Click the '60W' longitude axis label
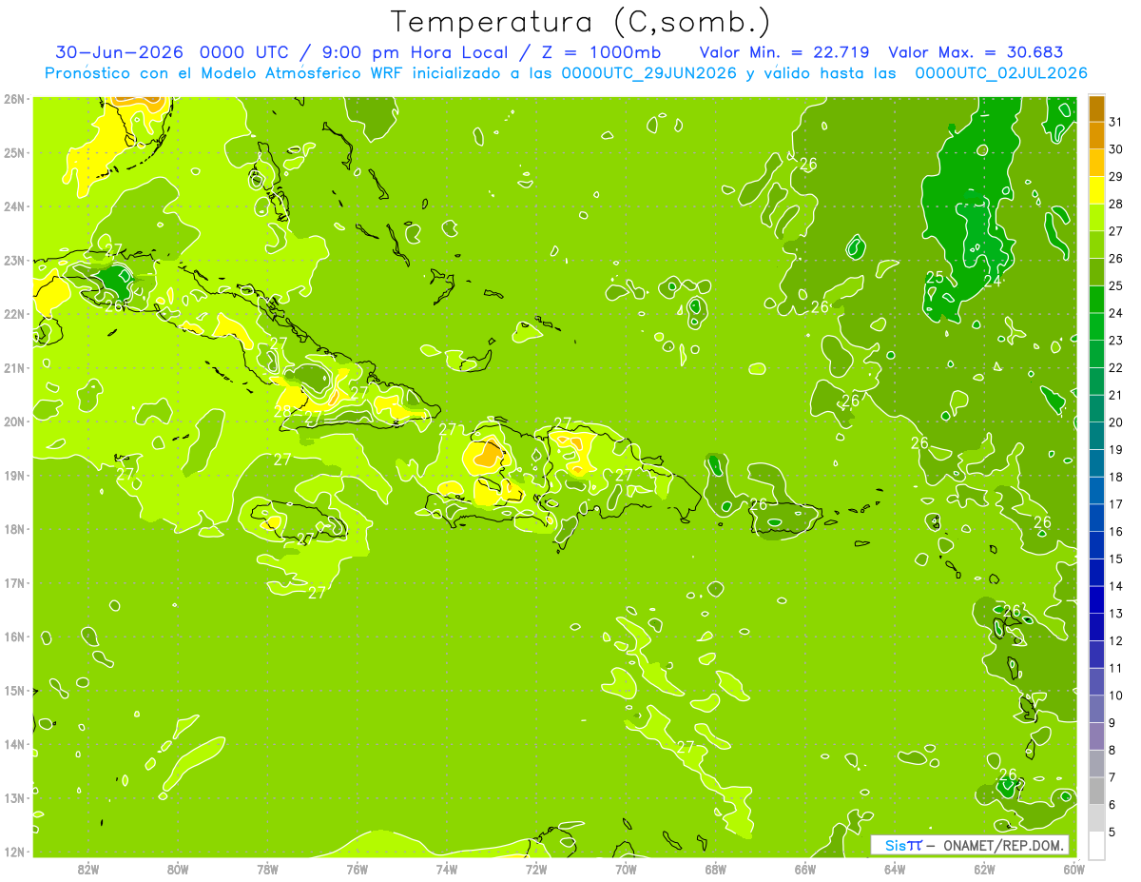 tap(1073, 868)
